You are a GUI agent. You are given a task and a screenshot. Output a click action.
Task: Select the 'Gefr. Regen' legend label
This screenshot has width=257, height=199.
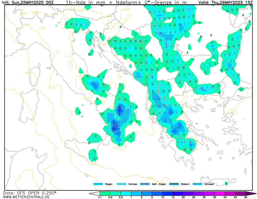(x=159, y=184)
